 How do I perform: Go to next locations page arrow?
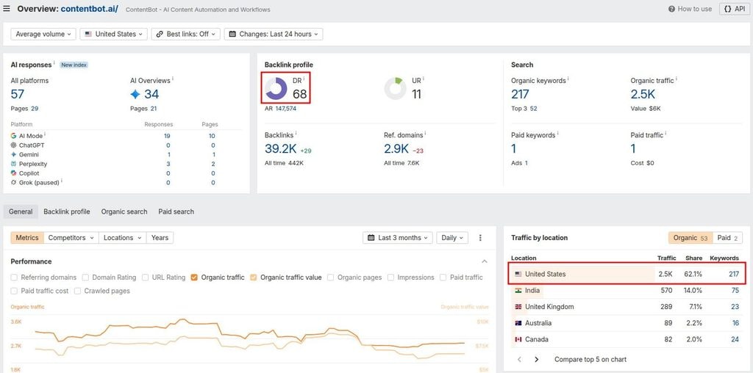[x=536, y=359]
